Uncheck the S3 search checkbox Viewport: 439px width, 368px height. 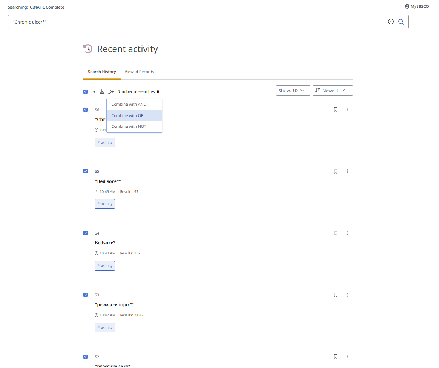tap(86, 295)
